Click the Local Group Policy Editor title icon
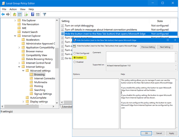Viewport: 179px width, 137px height. pyautogui.click(x=3, y=3)
